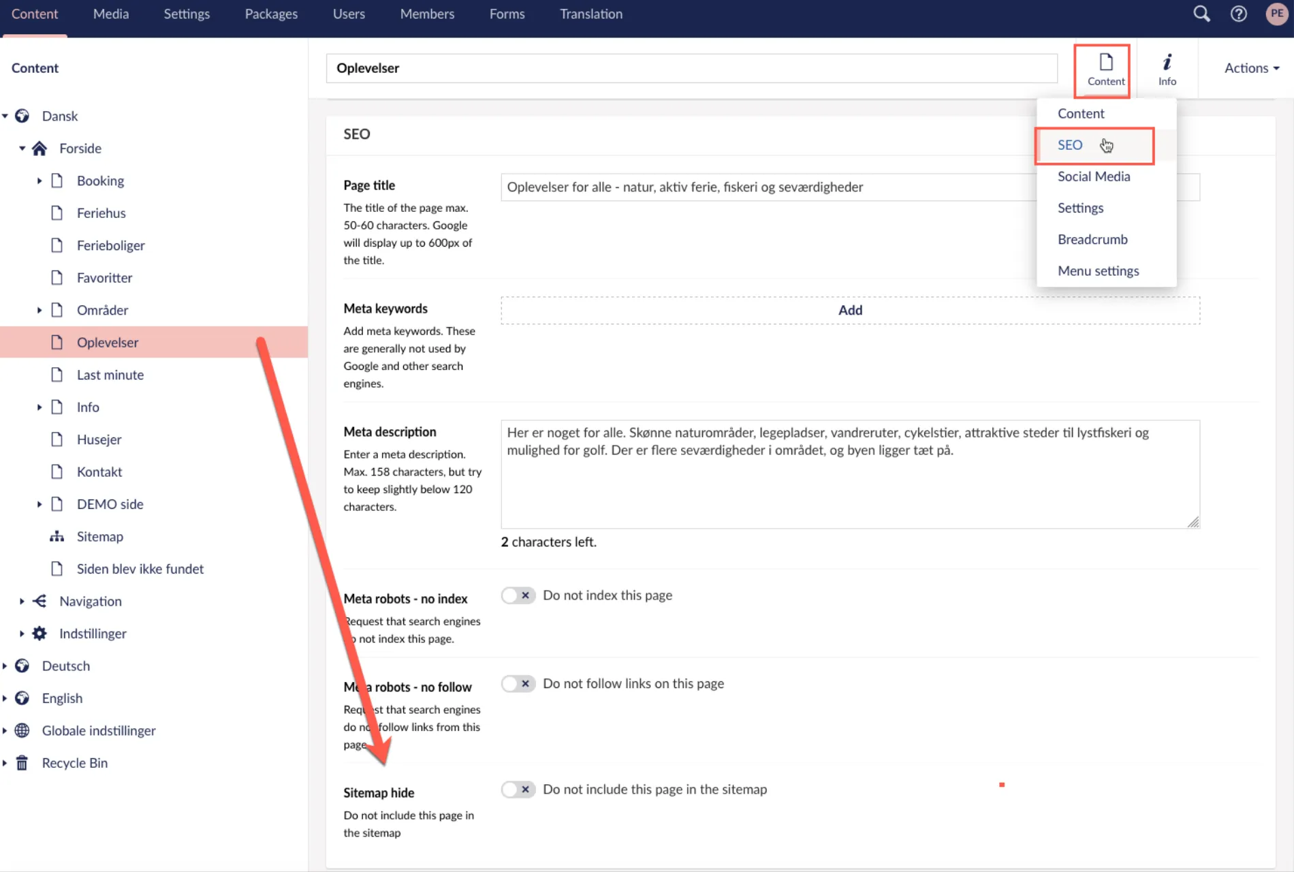Click the document icon beside Feriehus
Image resolution: width=1294 pixels, height=872 pixels.
click(x=57, y=213)
